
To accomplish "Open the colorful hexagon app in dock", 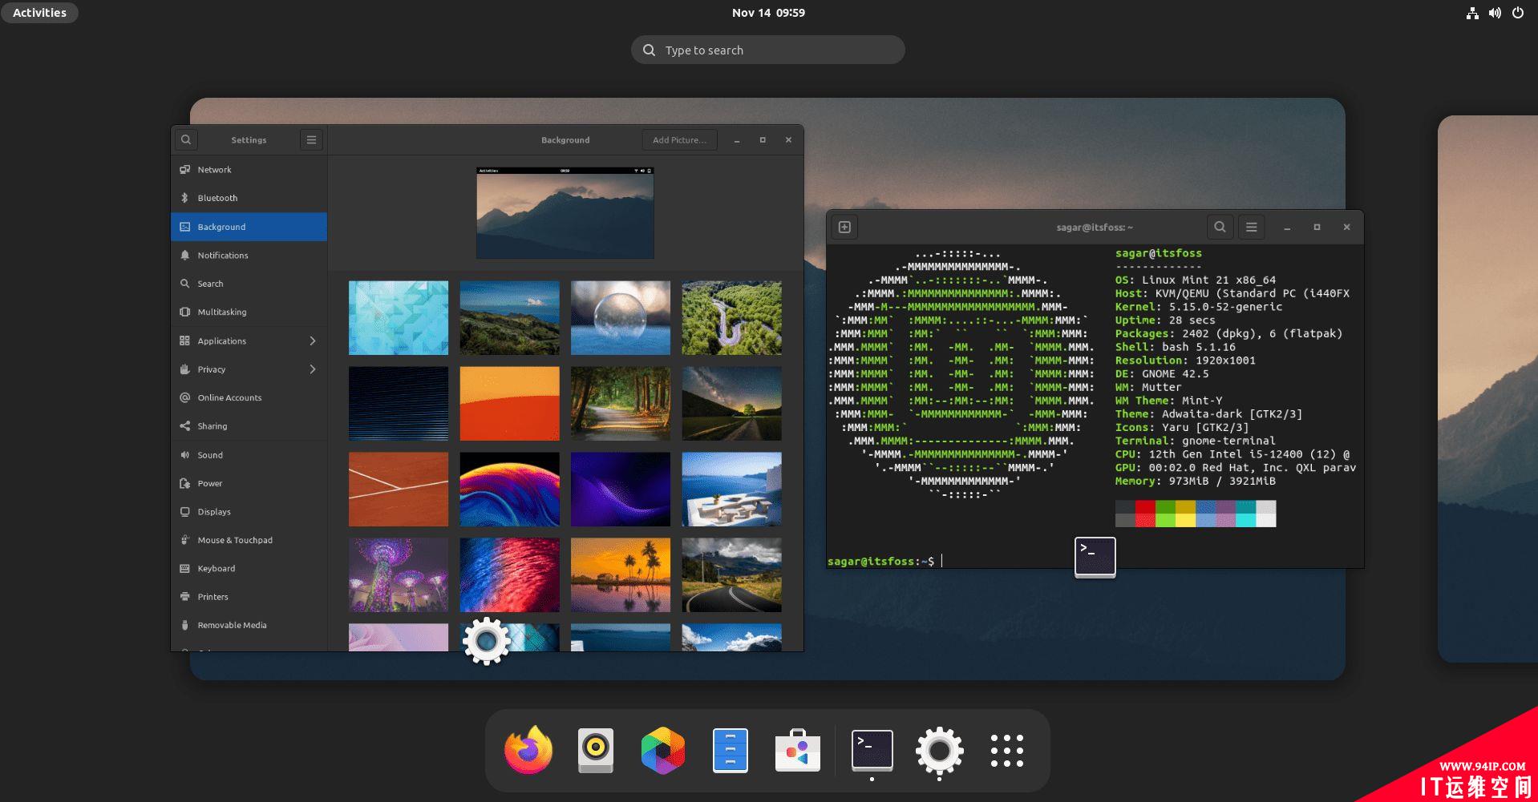I will coord(663,751).
